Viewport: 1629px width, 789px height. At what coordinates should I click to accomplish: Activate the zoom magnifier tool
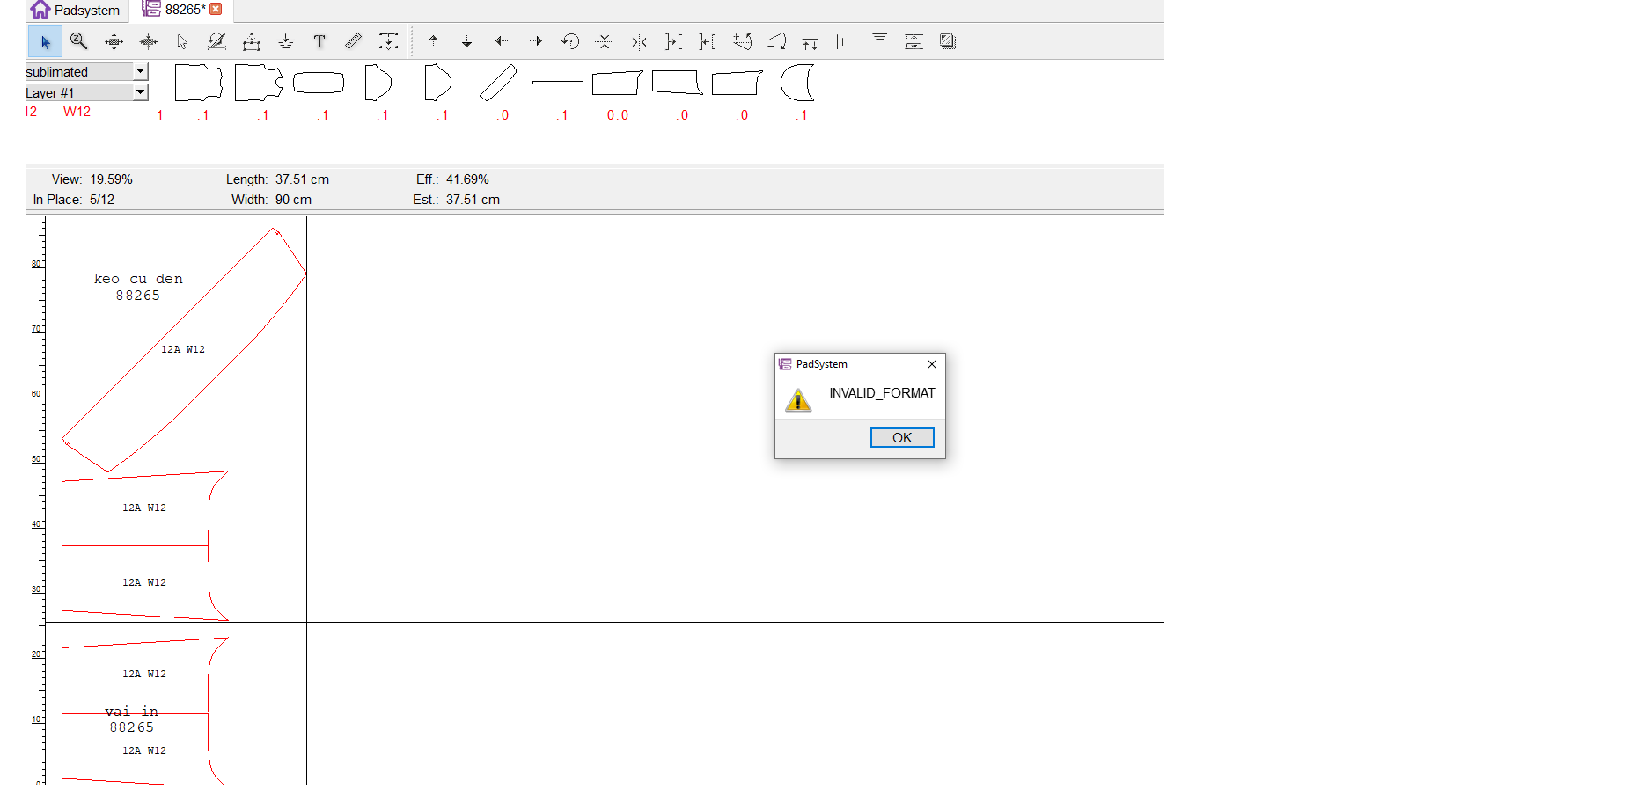click(x=78, y=41)
